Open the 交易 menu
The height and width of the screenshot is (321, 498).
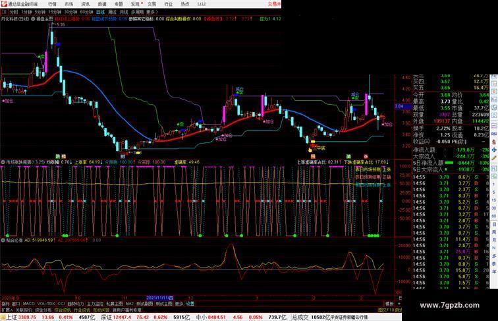[152, 4]
